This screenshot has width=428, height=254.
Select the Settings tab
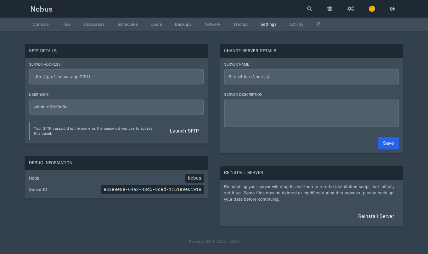(268, 24)
